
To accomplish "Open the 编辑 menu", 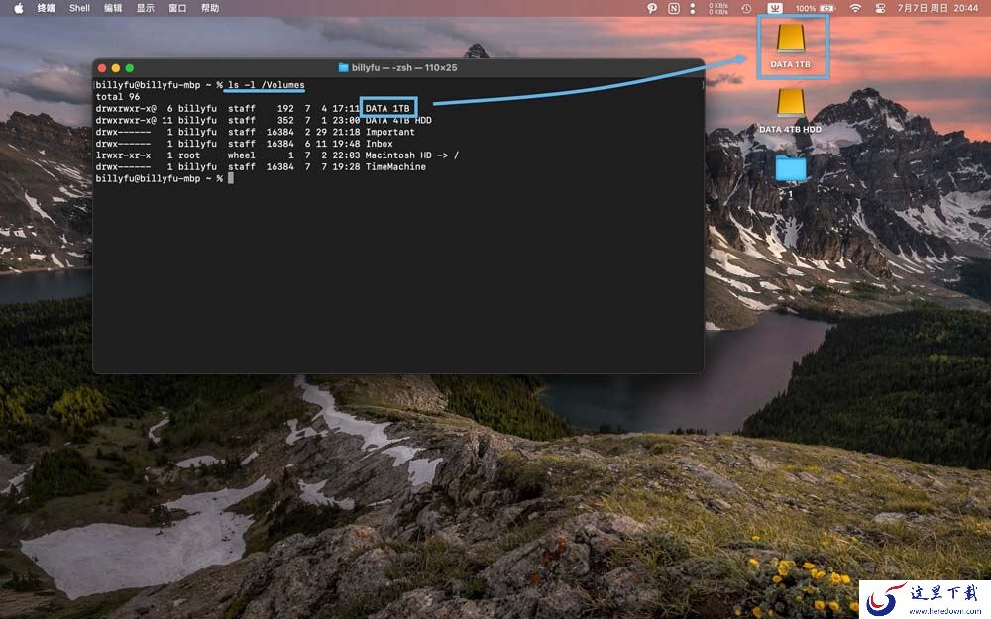I will (x=113, y=8).
